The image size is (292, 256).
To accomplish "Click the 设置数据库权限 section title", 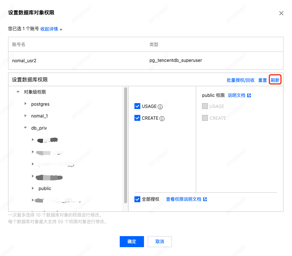I will point(30,80).
